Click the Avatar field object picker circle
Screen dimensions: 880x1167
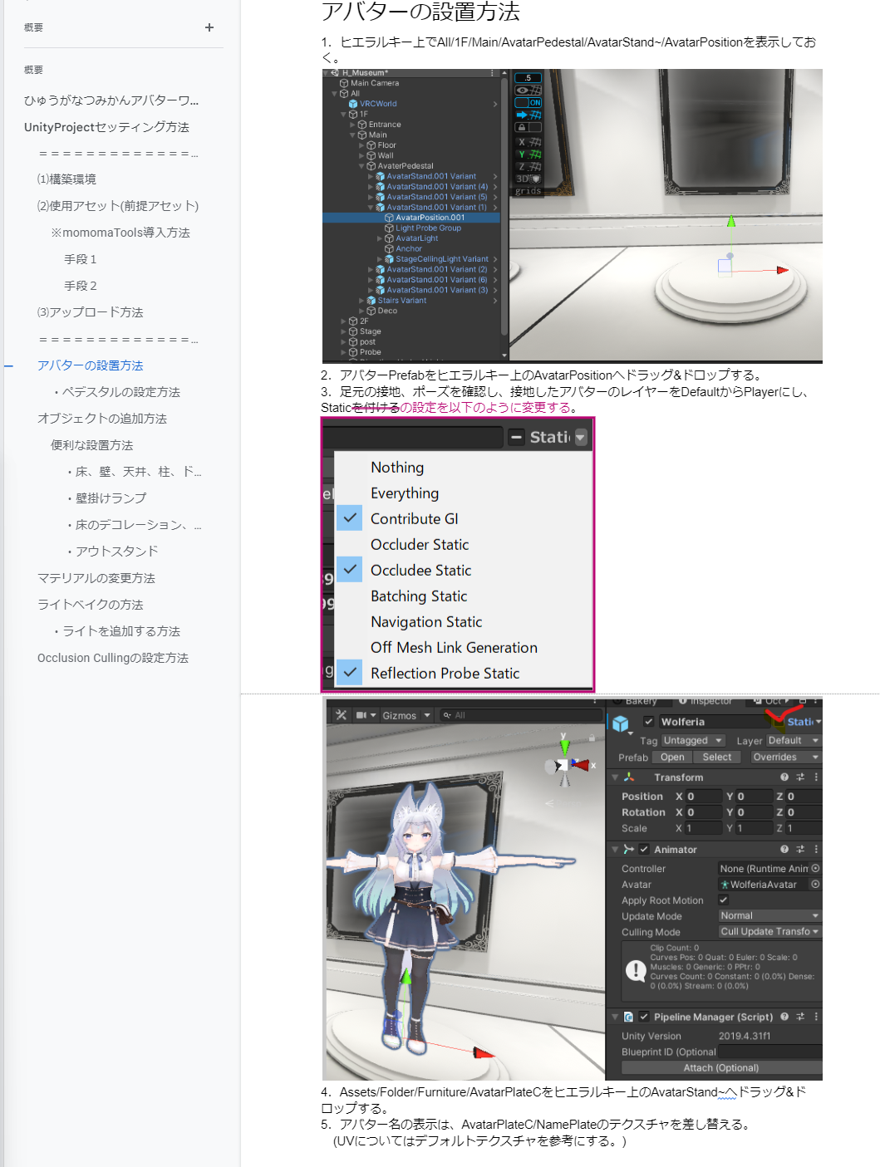(x=815, y=884)
